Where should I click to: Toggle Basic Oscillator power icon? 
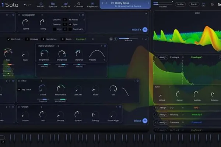(x=105, y=46)
